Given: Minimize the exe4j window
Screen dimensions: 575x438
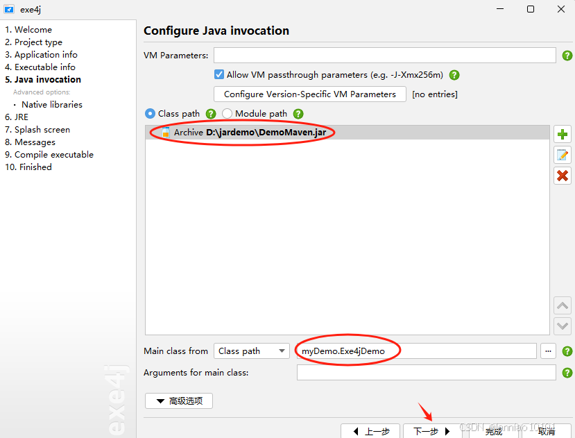Looking at the screenshot, I should 500,9.
